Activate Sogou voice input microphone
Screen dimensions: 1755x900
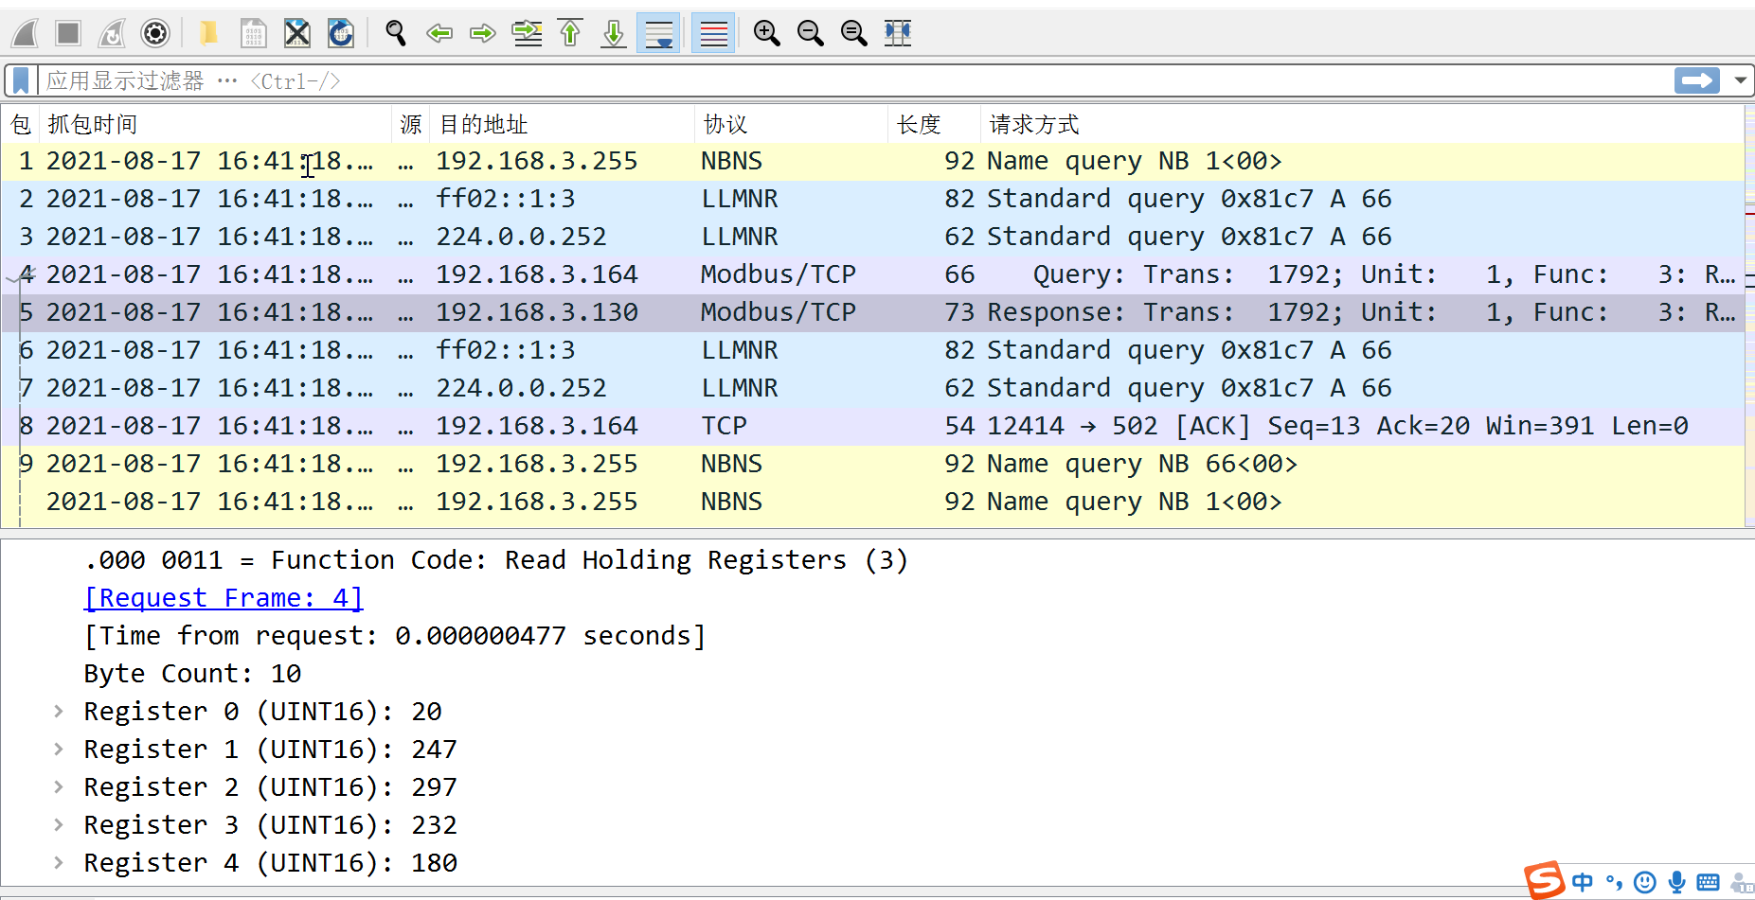coord(1677,882)
